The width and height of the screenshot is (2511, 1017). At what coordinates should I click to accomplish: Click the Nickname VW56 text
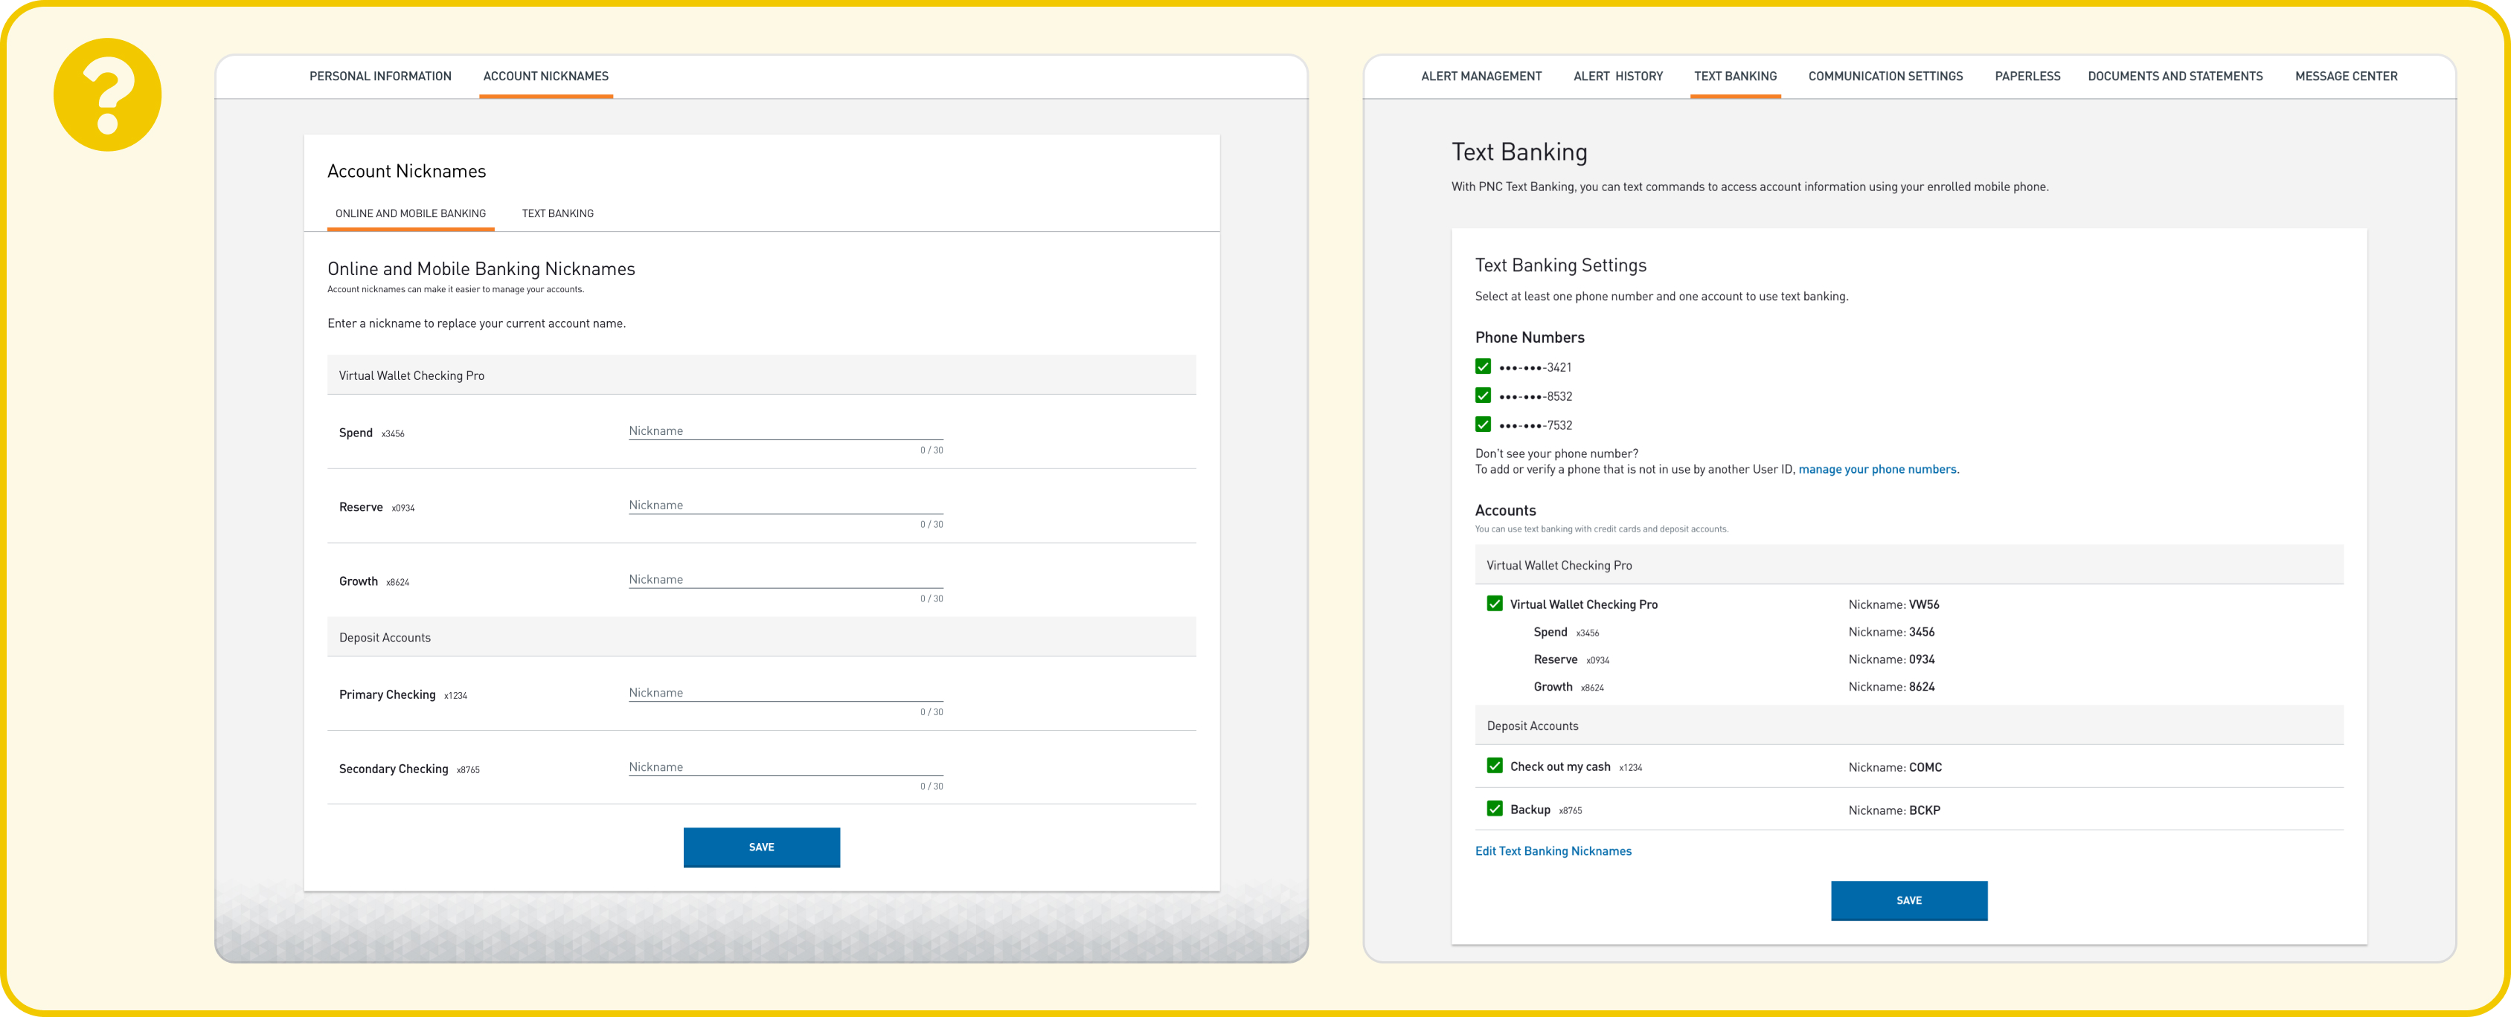(1893, 604)
